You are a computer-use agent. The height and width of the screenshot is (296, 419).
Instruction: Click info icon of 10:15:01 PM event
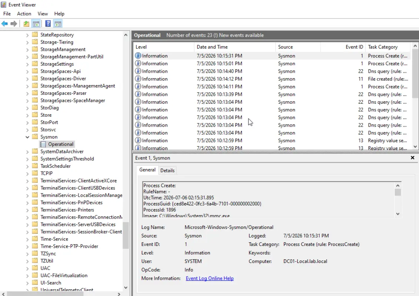[x=138, y=63]
